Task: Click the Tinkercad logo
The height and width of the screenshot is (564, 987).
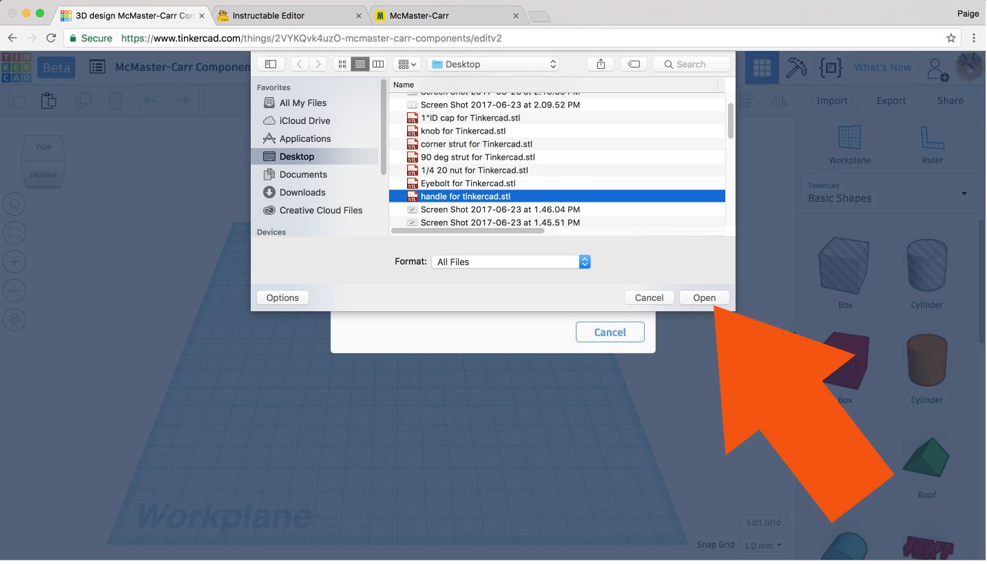Action: (17, 67)
